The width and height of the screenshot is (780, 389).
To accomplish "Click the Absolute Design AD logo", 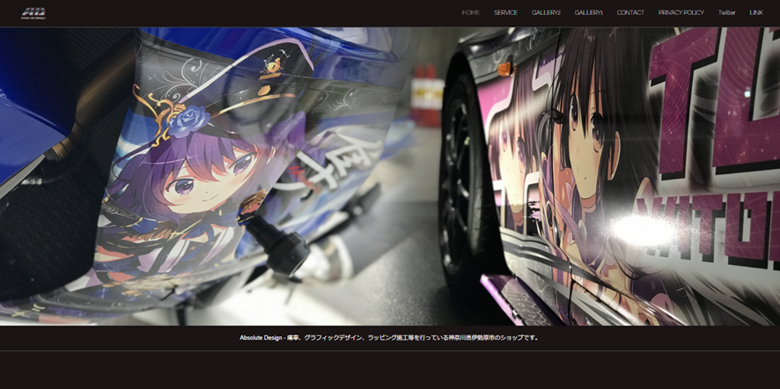I will (x=33, y=13).
